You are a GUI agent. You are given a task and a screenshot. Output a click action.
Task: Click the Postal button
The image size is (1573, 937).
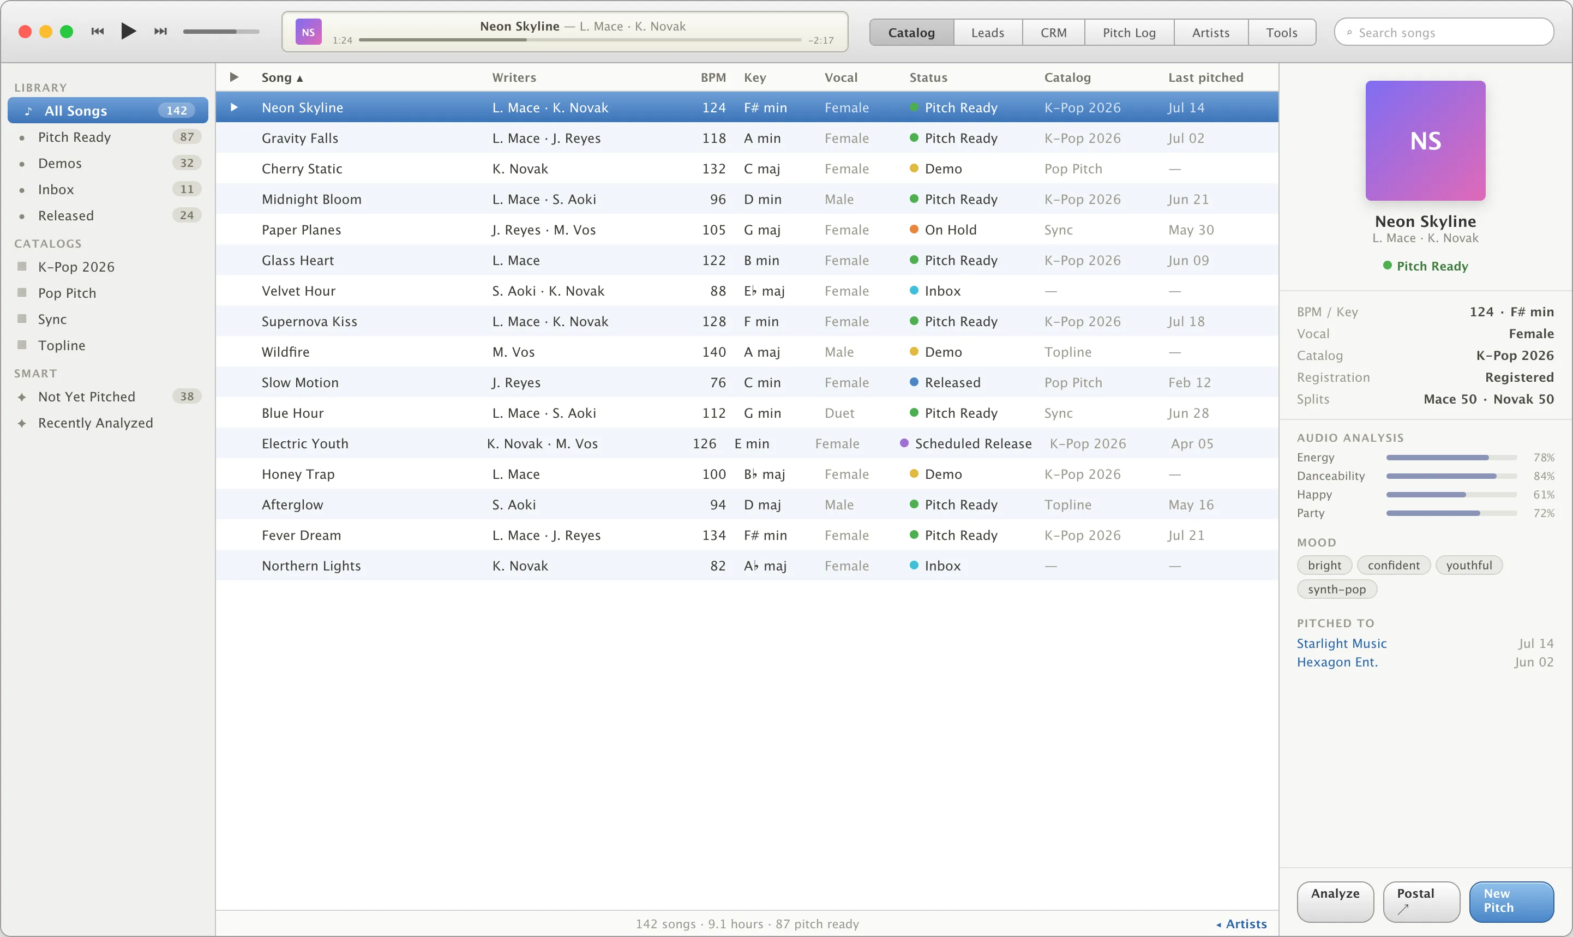1421,901
